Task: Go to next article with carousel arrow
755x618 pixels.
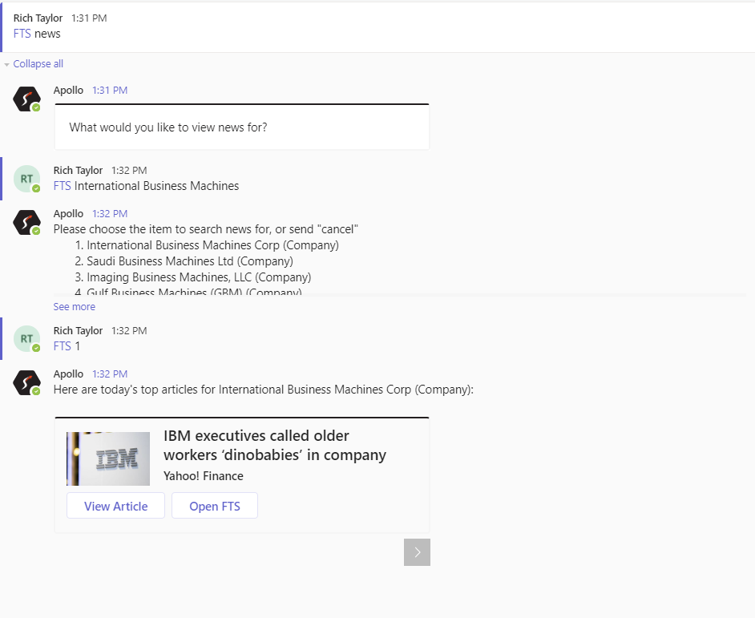Action: [417, 552]
